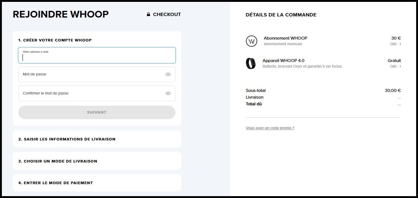Show password in 'Mot de passe' field
The image size is (418, 198).
pos(168,74)
